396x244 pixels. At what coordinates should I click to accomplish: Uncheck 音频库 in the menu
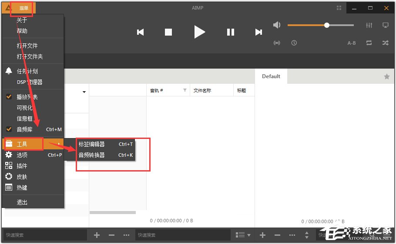tap(24, 129)
